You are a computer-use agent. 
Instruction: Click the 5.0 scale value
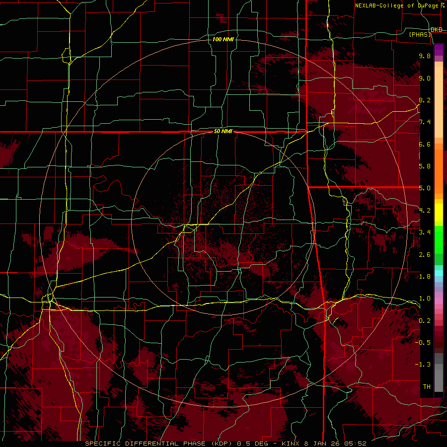pyautogui.click(x=425, y=188)
